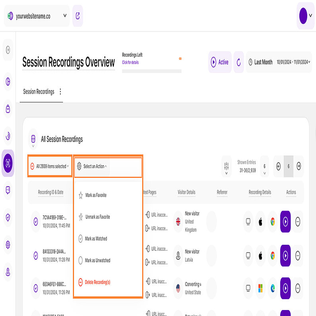The image size is (316, 316).
Task: Click the Recordings Left progress bar
Action: [151, 71]
